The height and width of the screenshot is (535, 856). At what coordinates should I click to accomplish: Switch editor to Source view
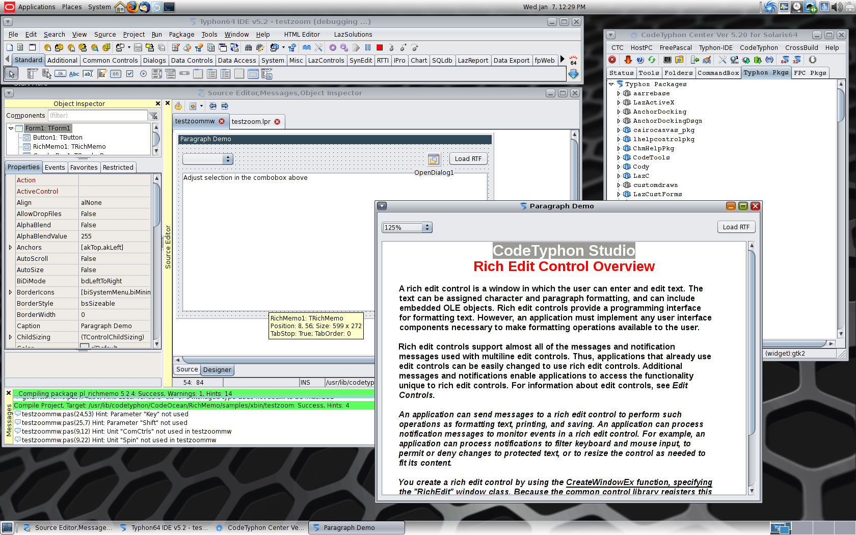[187, 370]
